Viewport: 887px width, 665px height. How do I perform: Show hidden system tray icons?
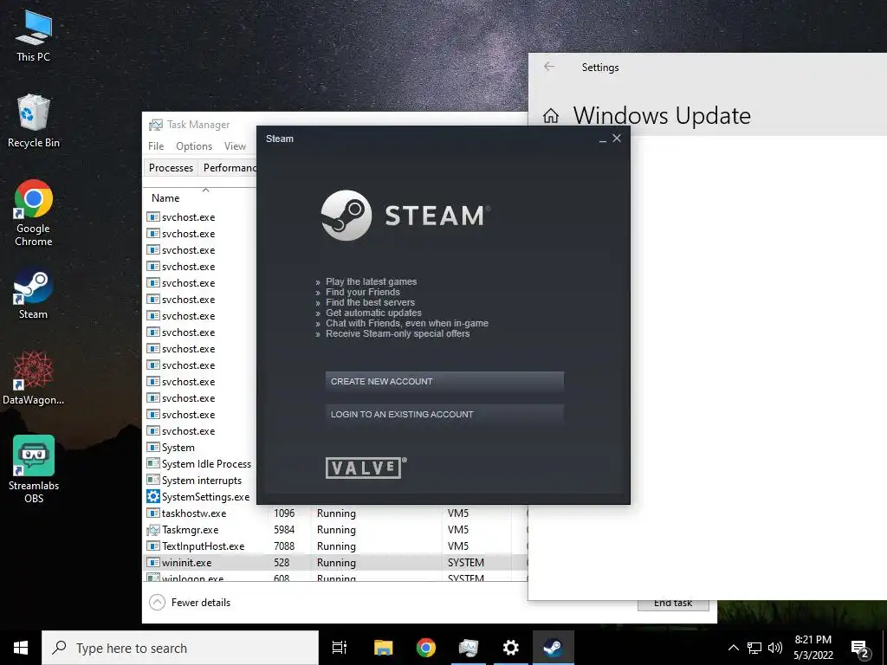[x=733, y=648]
